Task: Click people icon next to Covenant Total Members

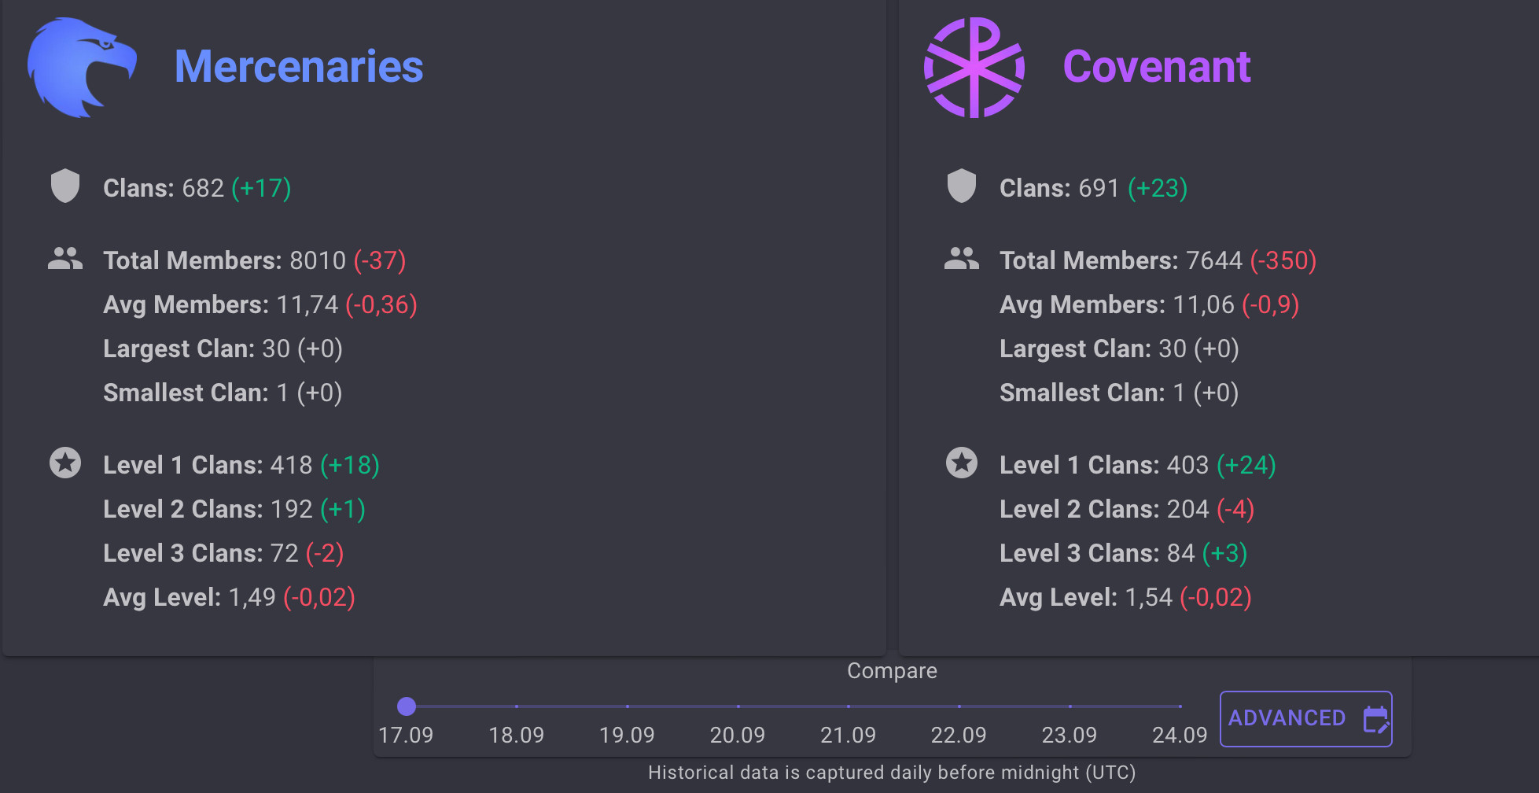Action: (x=961, y=259)
